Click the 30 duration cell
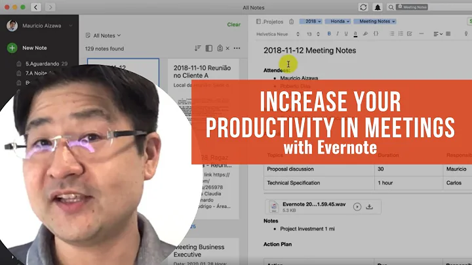This screenshot has width=472, height=265. (408, 169)
